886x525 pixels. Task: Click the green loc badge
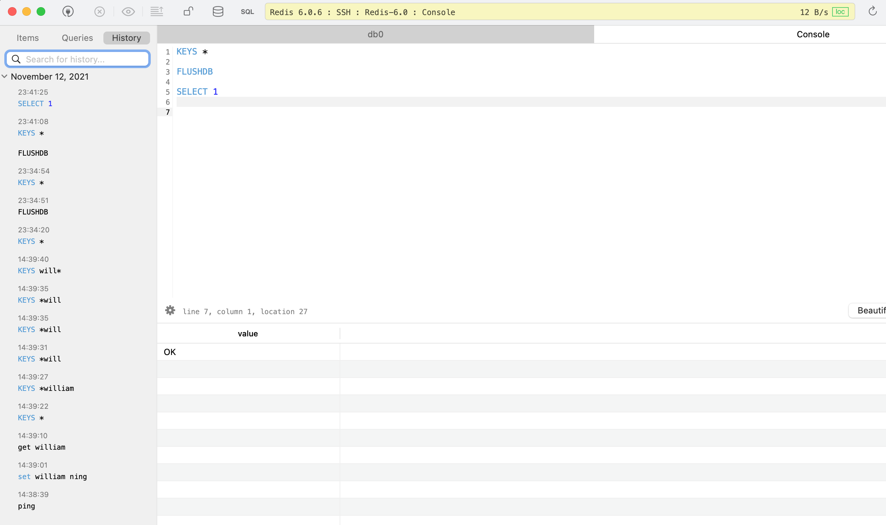pos(840,12)
